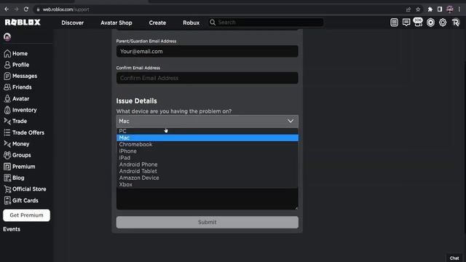The image size is (466, 262).
Task: Select iPhone from the device list
Action: (x=207, y=151)
